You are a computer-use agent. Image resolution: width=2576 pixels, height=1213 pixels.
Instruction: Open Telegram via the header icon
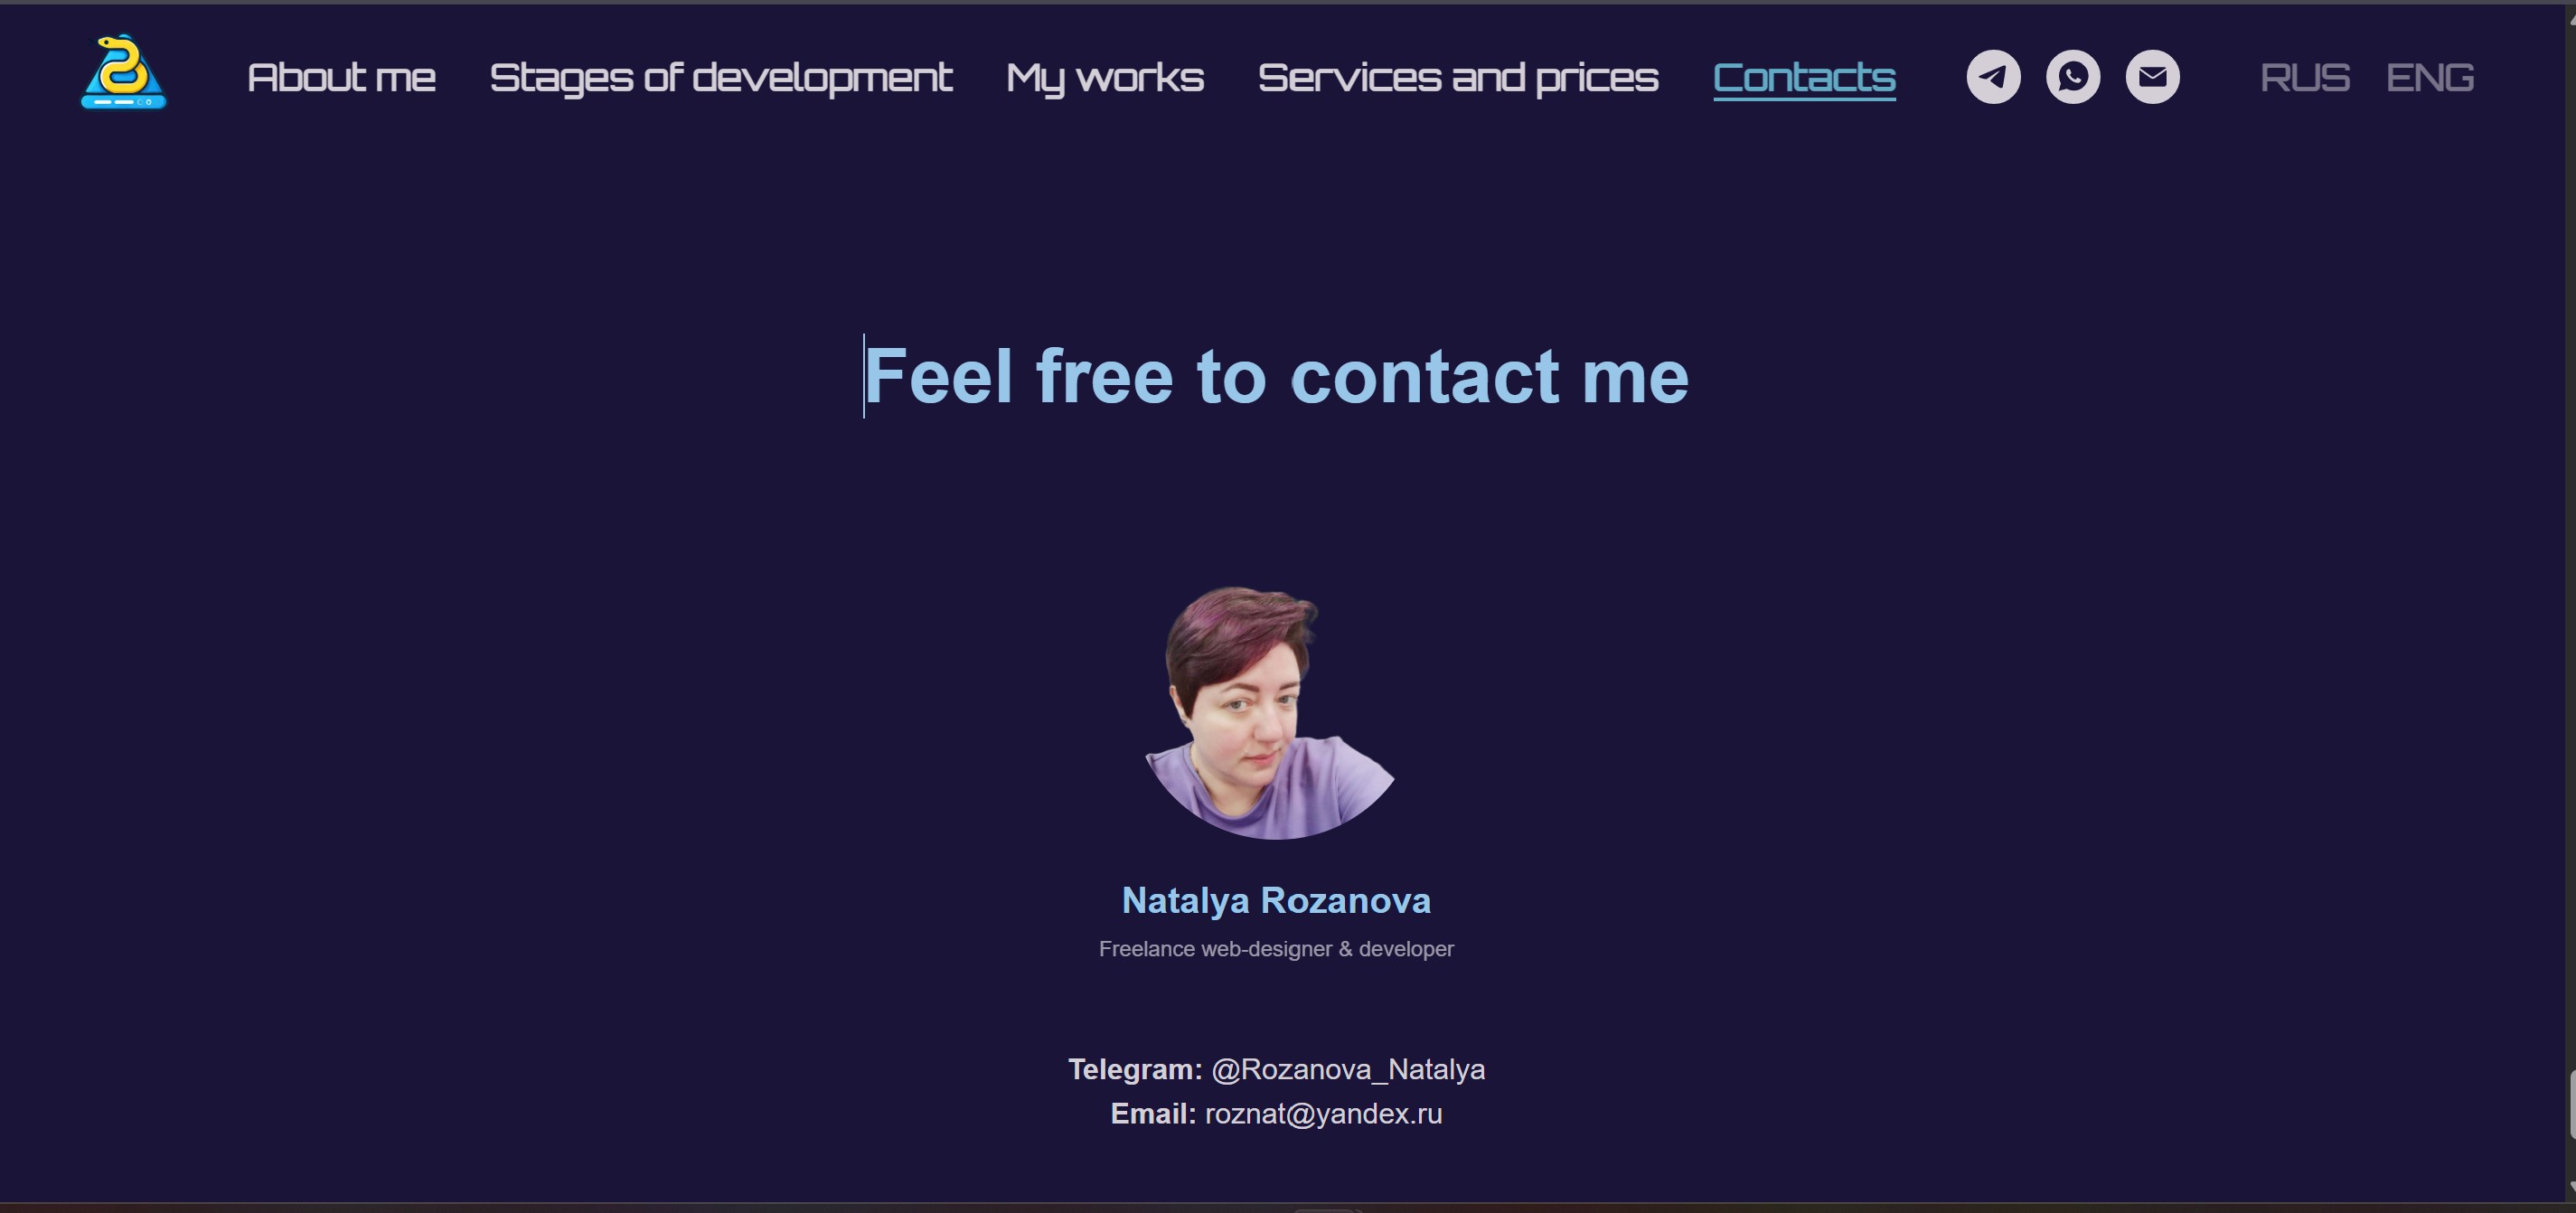tap(1993, 77)
